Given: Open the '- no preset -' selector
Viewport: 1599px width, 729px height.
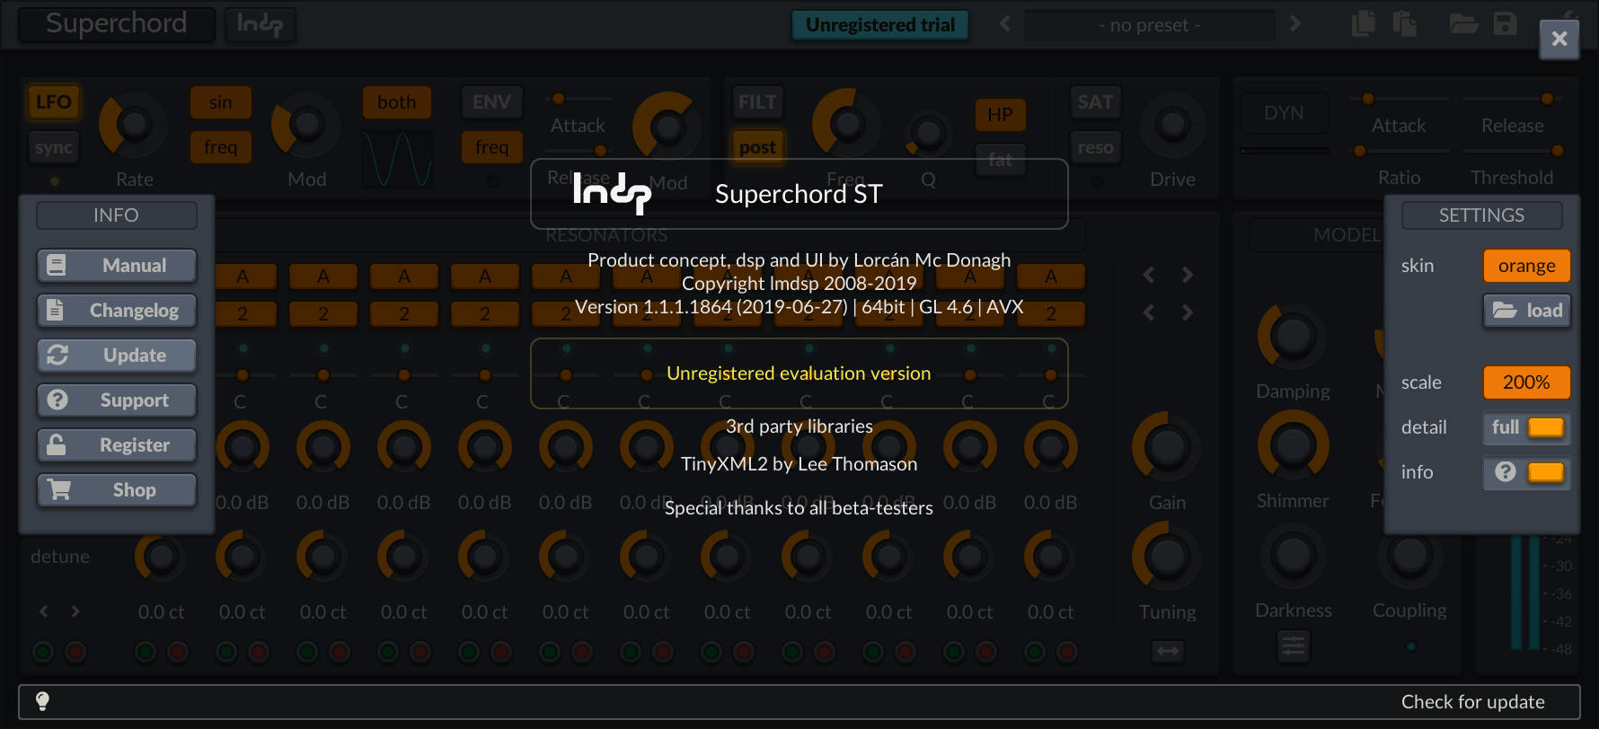Looking at the screenshot, I should pyautogui.click(x=1150, y=25).
